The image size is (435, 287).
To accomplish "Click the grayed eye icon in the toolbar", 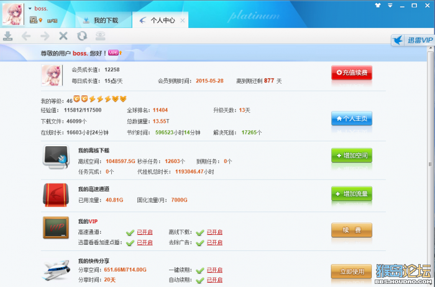I will [101, 36].
